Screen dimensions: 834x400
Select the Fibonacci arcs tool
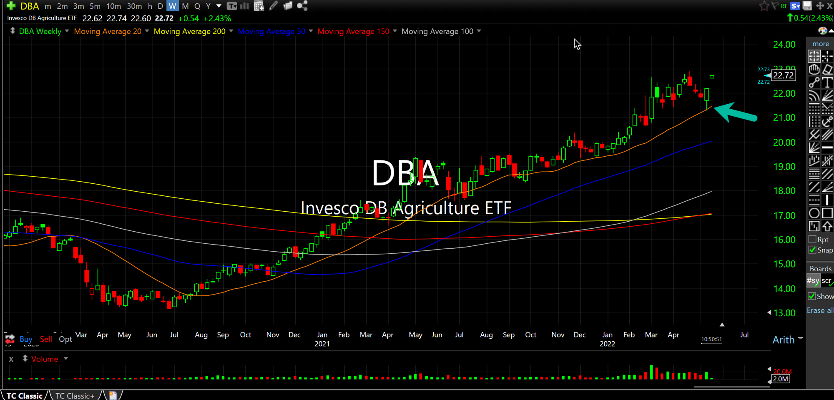pos(814,96)
